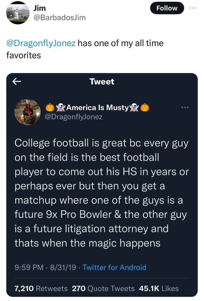Screen dimensions: 204x301
Task: Click the Jim display name
Action: [x=40, y=8]
